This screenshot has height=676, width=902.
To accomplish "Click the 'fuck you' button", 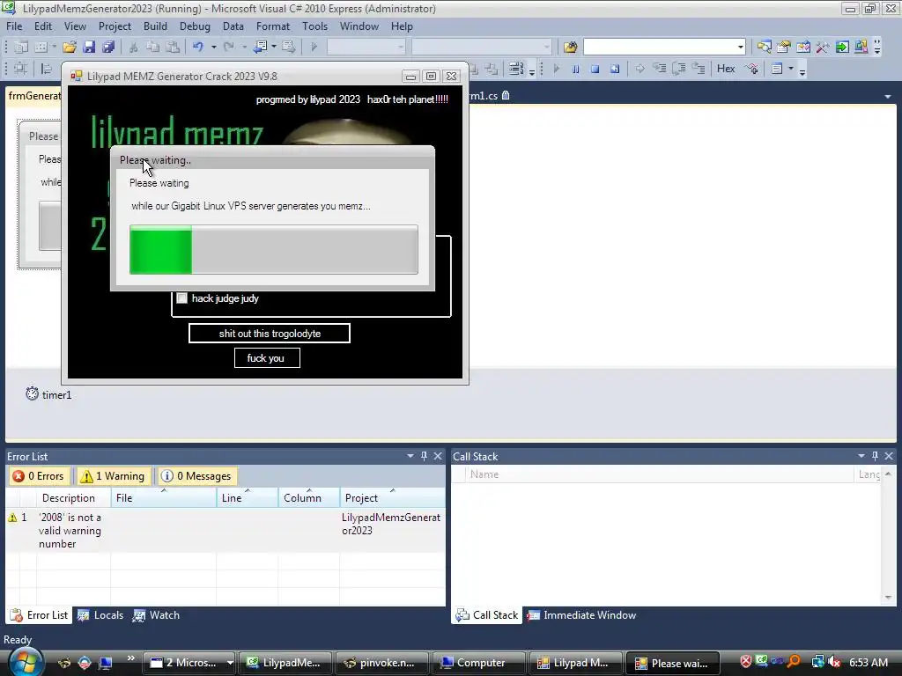I will (x=267, y=358).
